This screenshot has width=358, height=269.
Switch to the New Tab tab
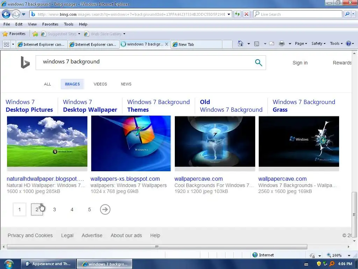[x=196, y=44]
